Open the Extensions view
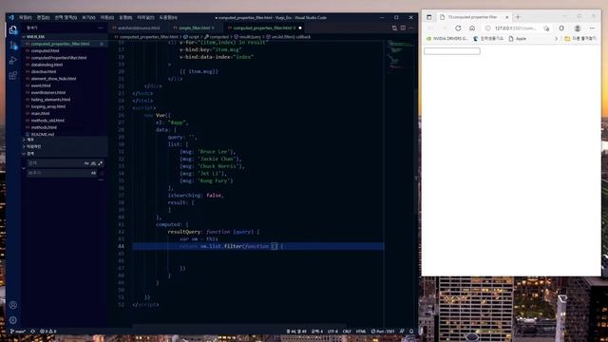608x342 pixels. click(12, 75)
